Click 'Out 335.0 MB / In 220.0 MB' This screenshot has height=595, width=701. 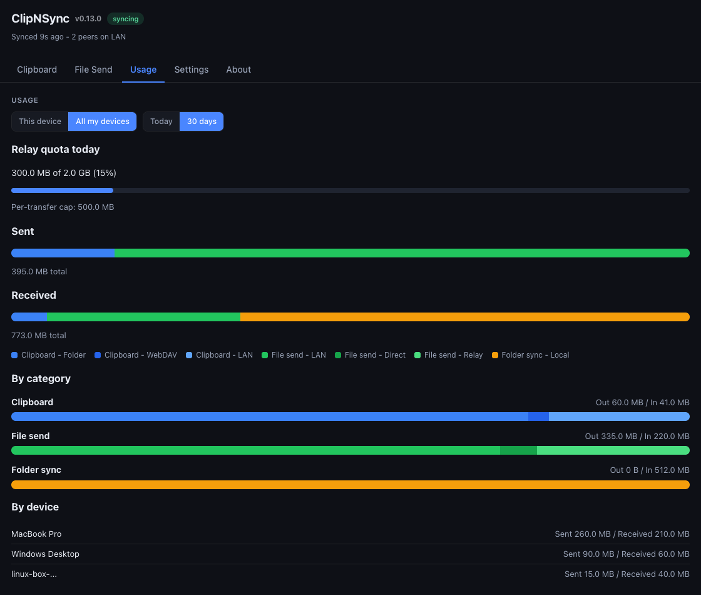tap(637, 437)
